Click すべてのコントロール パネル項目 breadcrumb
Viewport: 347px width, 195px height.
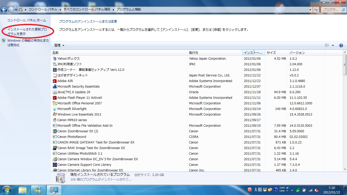point(87,10)
